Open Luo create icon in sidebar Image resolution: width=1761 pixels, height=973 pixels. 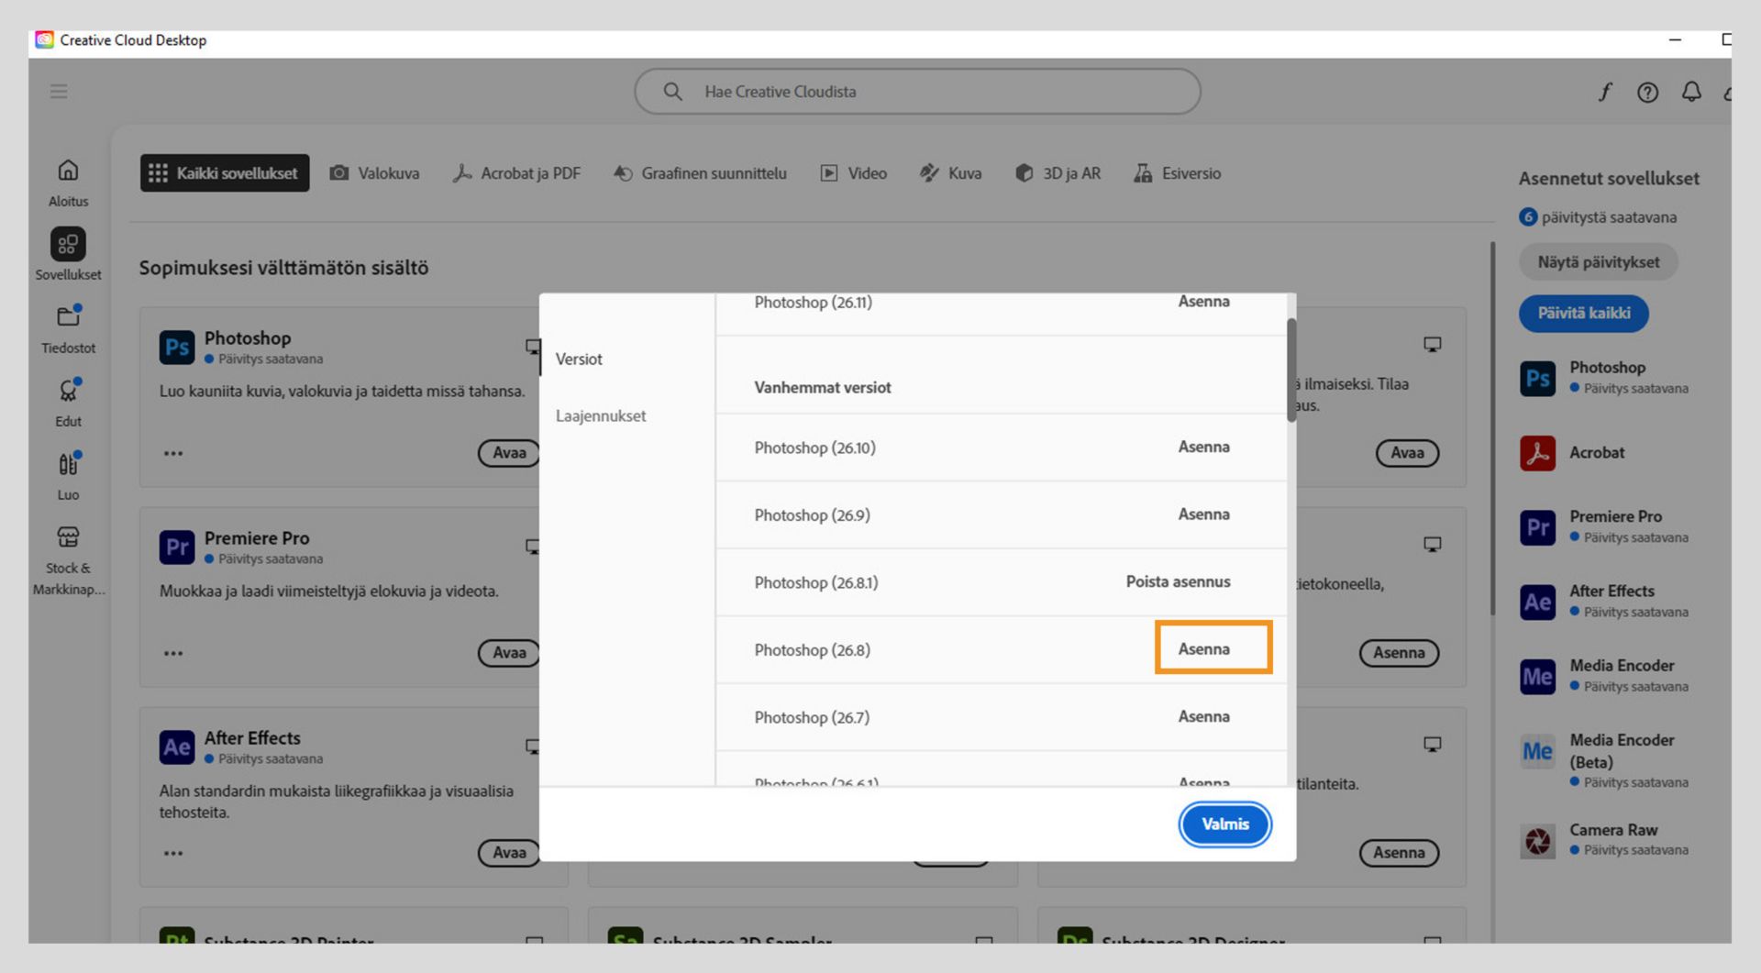(x=68, y=464)
